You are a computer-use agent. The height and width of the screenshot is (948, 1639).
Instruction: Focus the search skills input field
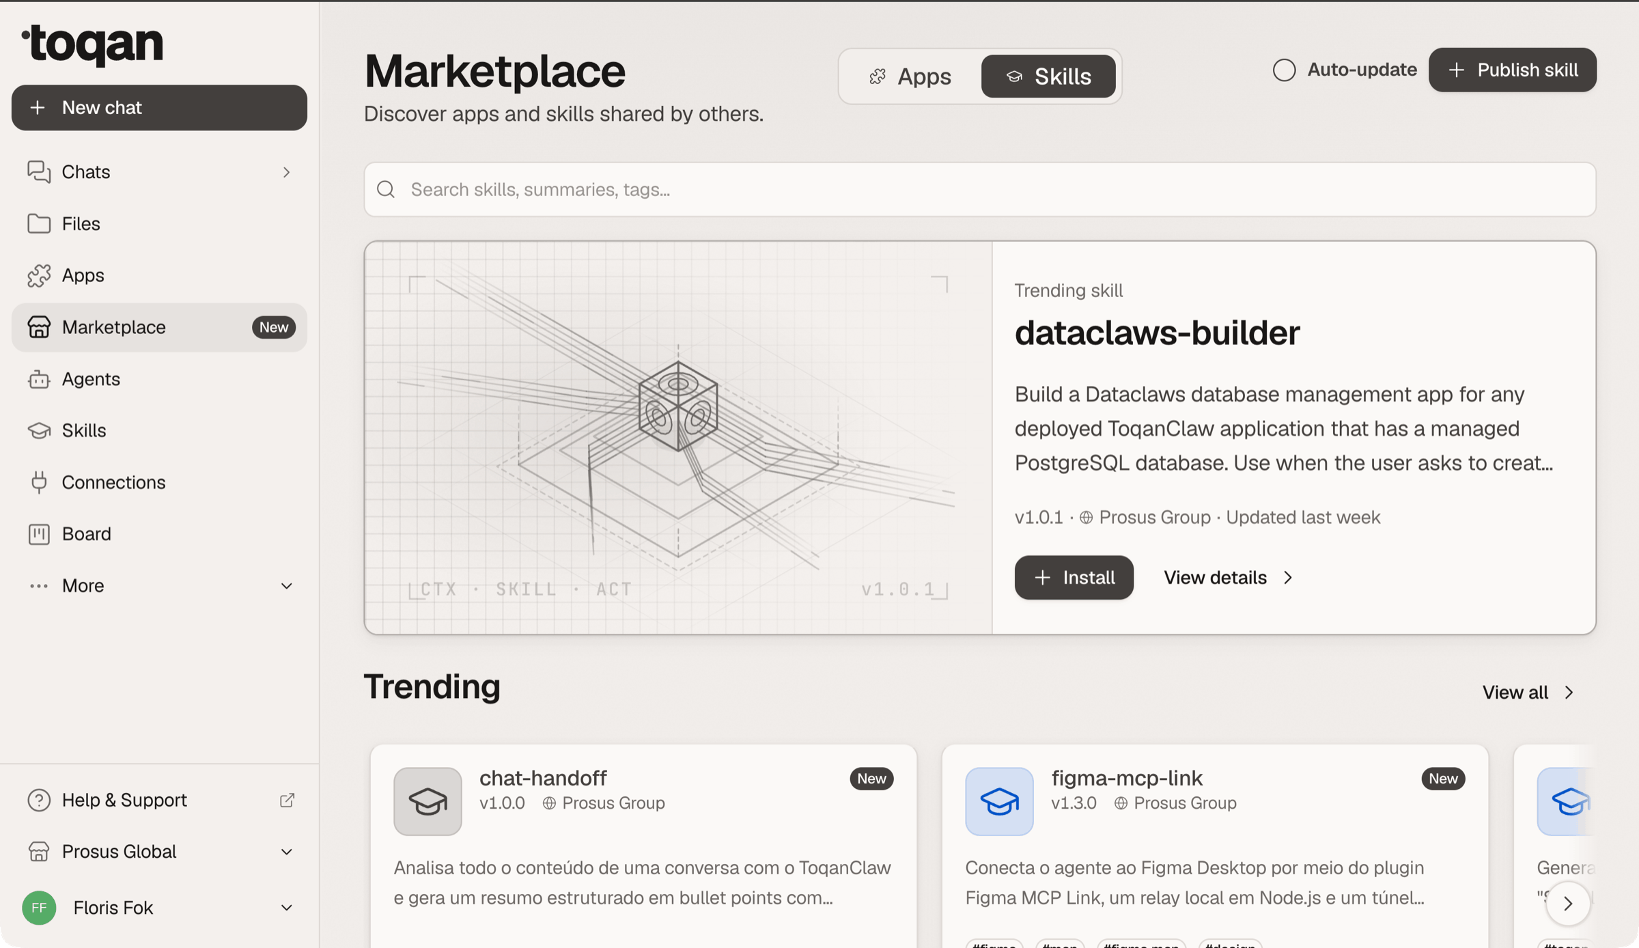coord(980,189)
